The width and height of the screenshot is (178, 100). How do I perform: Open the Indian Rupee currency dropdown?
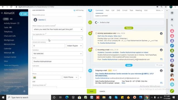74,46
